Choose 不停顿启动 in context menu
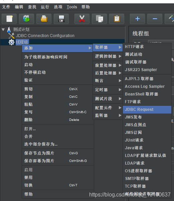This screenshot has width=174, height=201. [x=57, y=72]
